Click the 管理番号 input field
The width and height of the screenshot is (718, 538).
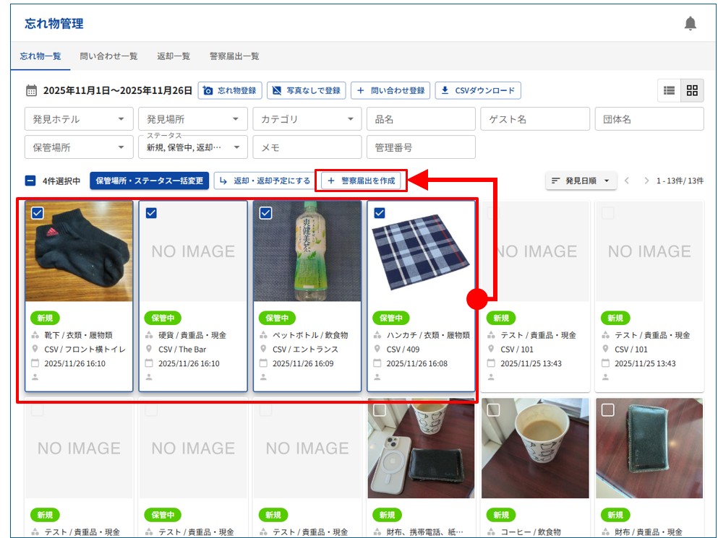(x=421, y=147)
